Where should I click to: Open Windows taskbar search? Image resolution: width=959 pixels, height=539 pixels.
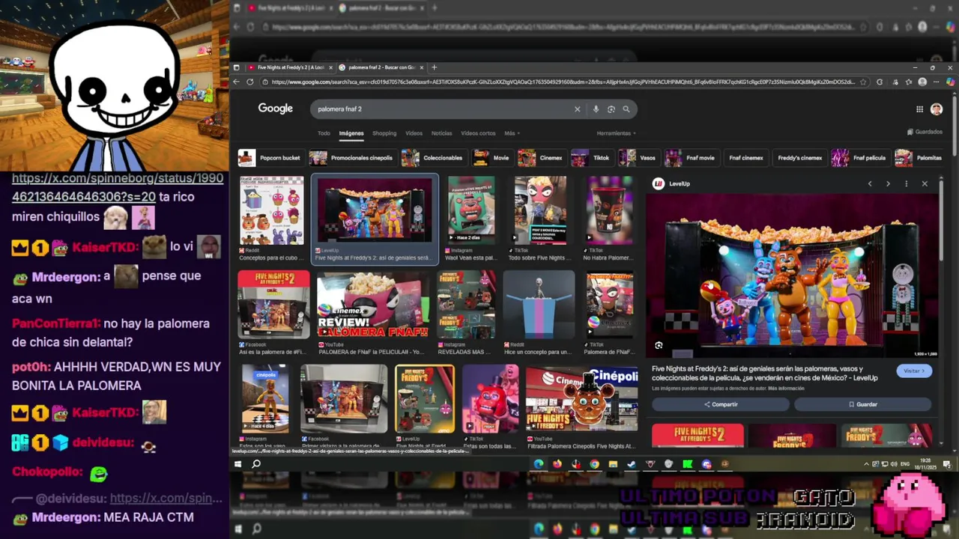coord(256,464)
